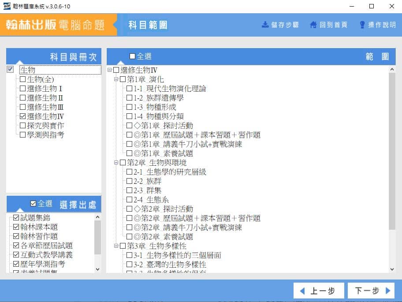Select the 選修生物IV root label in tree
Screen dimensions: 402x302
(x=139, y=70)
